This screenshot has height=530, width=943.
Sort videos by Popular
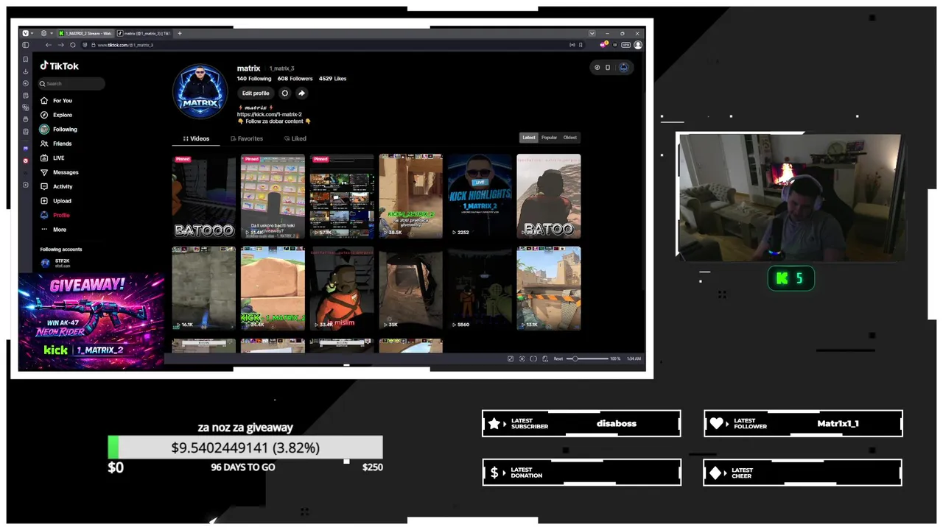[x=550, y=138]
